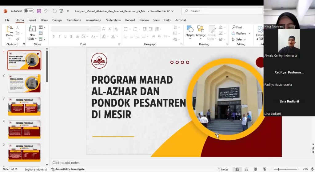Open the Arrange menu
This screenshot has height=172, width=315.
201,32
